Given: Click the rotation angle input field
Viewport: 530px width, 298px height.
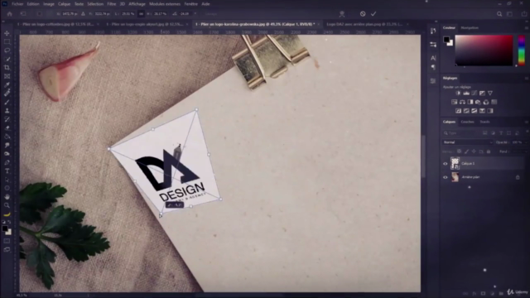Looking at the screenshot, I should (184, 14).
